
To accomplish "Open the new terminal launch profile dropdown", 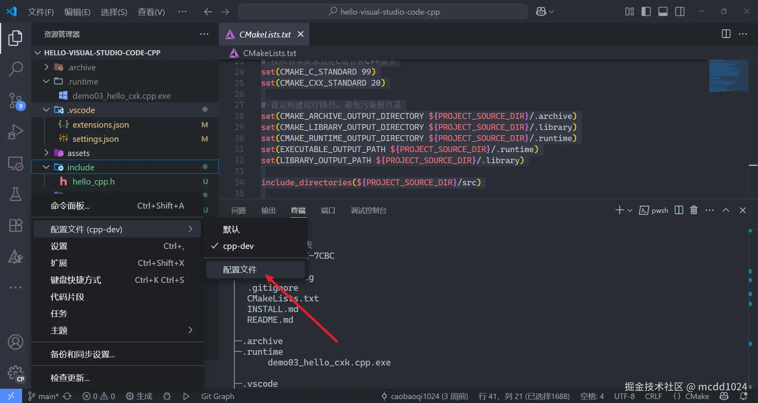I will [x=630, y=210].
